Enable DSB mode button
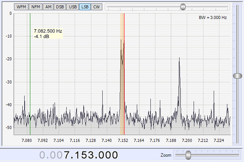The image size is (244, 162). [59, 7]
